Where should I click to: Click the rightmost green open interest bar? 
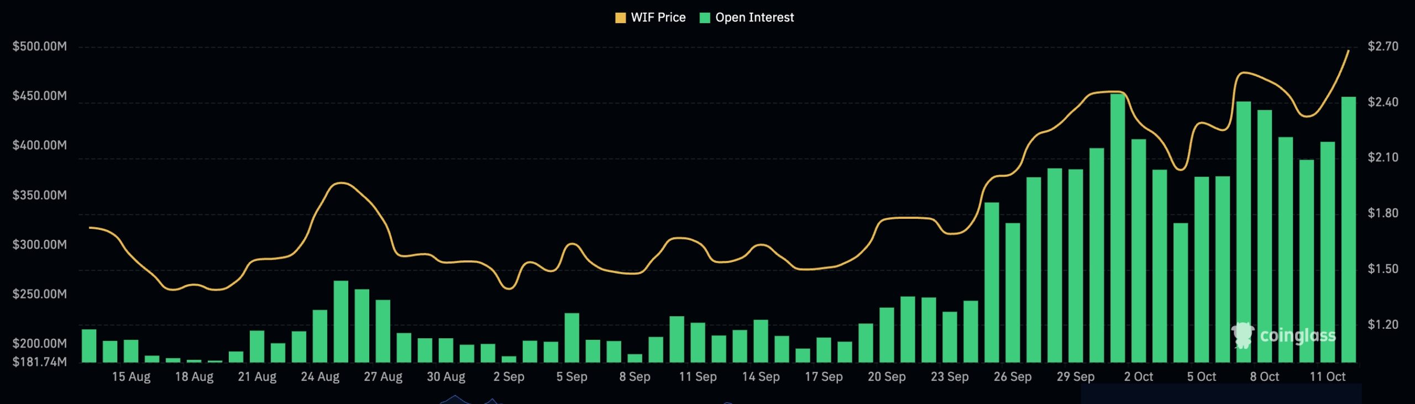[x=1349, y=230]
